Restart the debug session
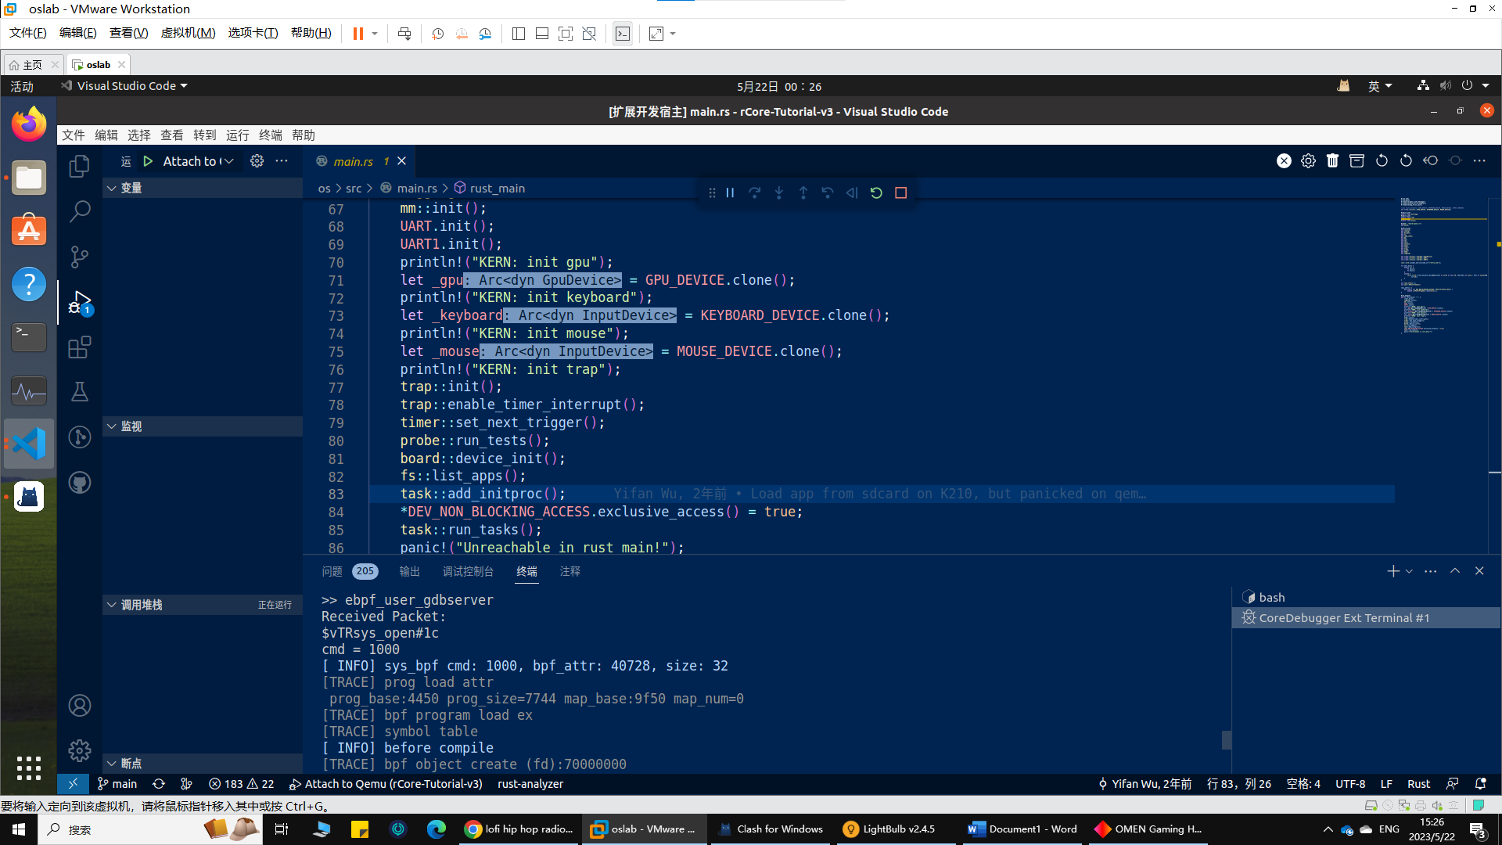1502x845 pixels. tap(876, 193)
